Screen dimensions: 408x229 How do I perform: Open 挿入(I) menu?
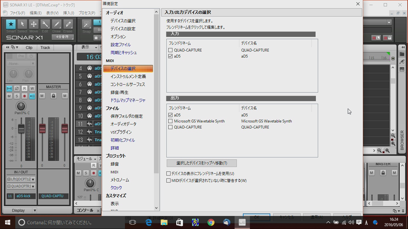tap(69, 13)
